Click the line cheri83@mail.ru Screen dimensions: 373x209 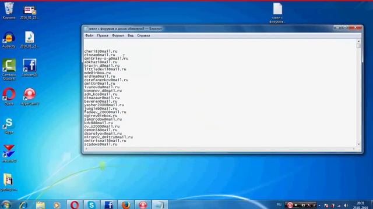(101, 51)
